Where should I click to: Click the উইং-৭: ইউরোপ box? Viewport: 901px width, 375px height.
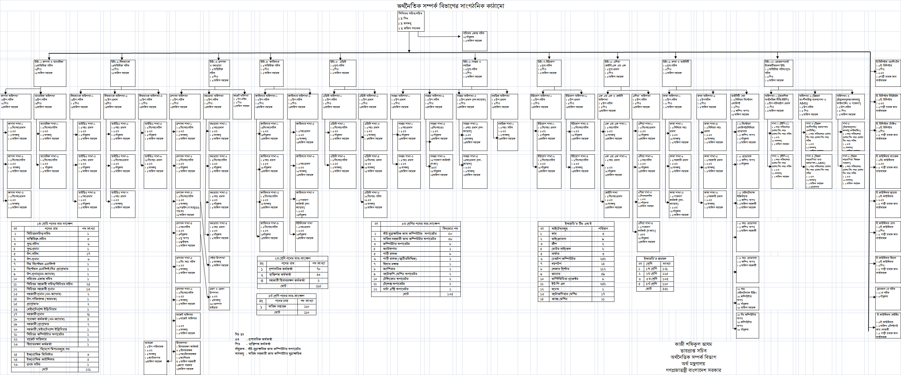[549, 73]
